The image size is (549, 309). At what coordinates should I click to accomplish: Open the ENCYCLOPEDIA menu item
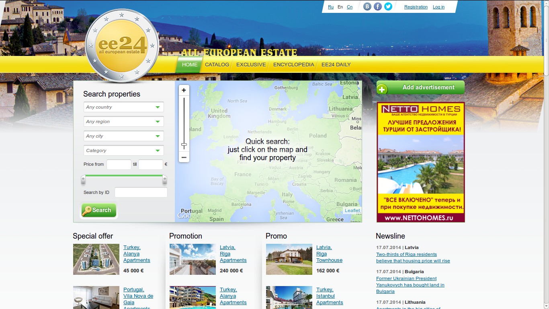(x=294, y=65)
